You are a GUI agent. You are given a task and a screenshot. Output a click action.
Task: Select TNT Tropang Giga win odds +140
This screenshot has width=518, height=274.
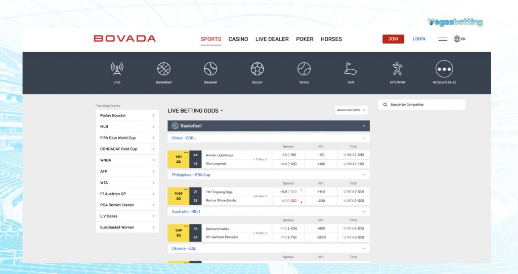tap(321, 192)
